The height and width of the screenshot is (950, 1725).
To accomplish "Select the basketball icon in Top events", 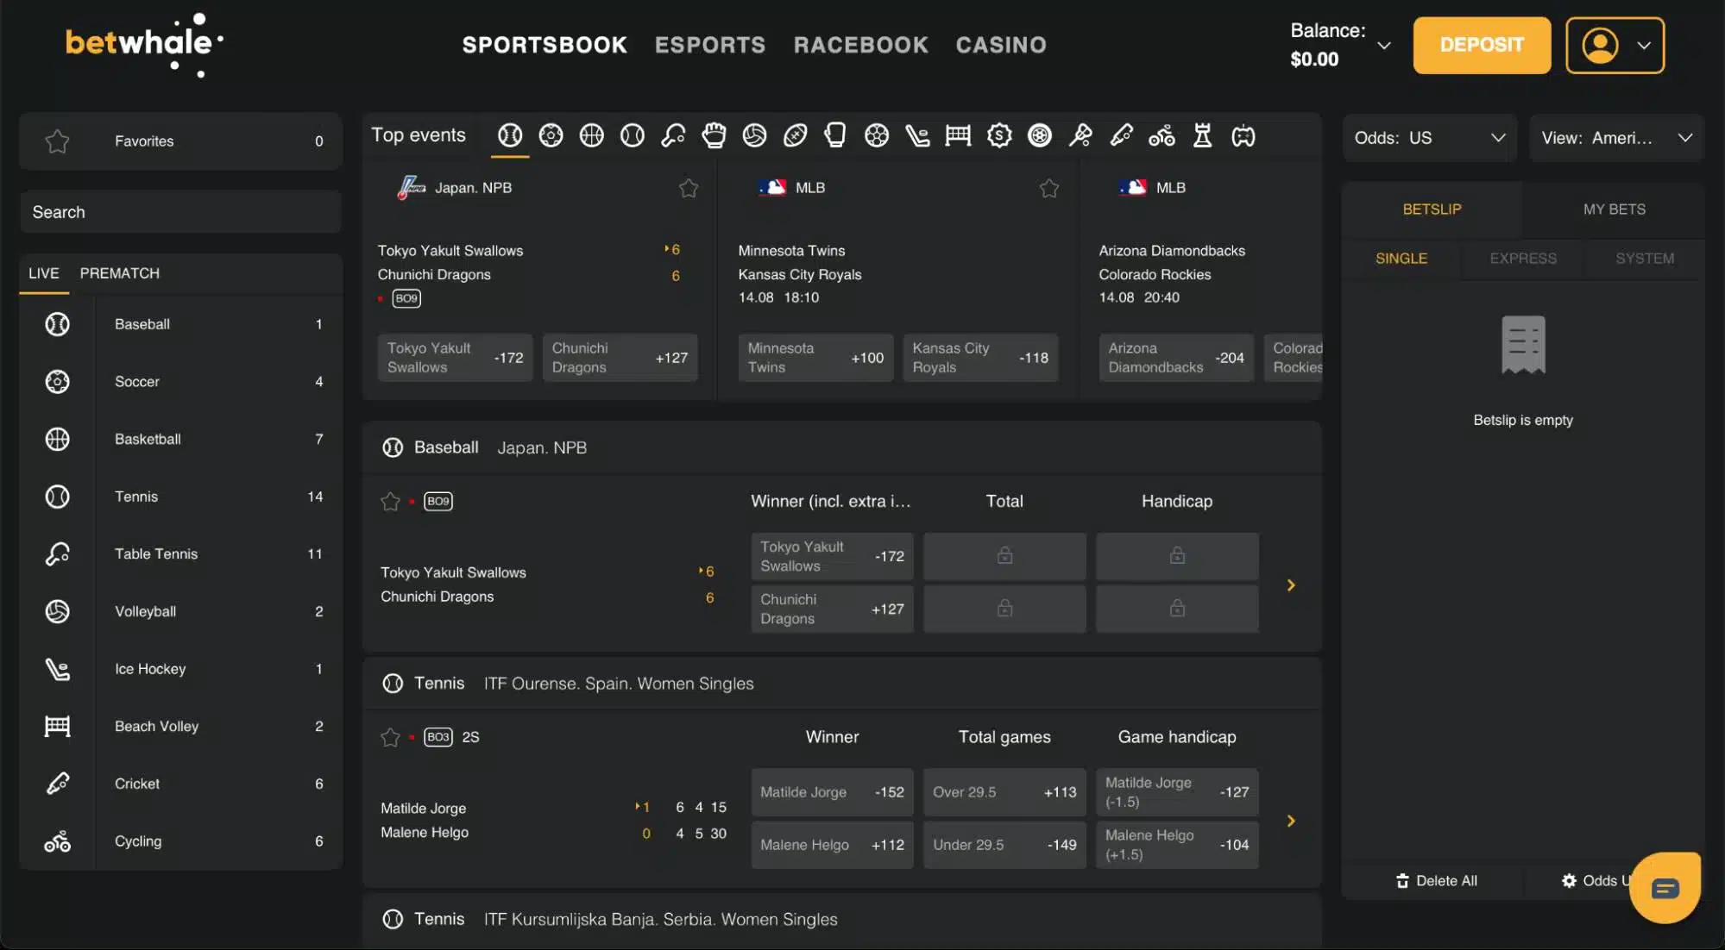I will [x=591, y=135].
